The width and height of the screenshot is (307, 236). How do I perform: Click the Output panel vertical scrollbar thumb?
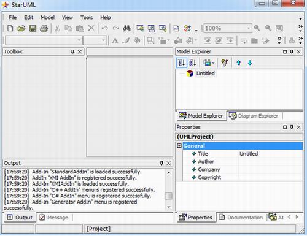pos(169,196)
